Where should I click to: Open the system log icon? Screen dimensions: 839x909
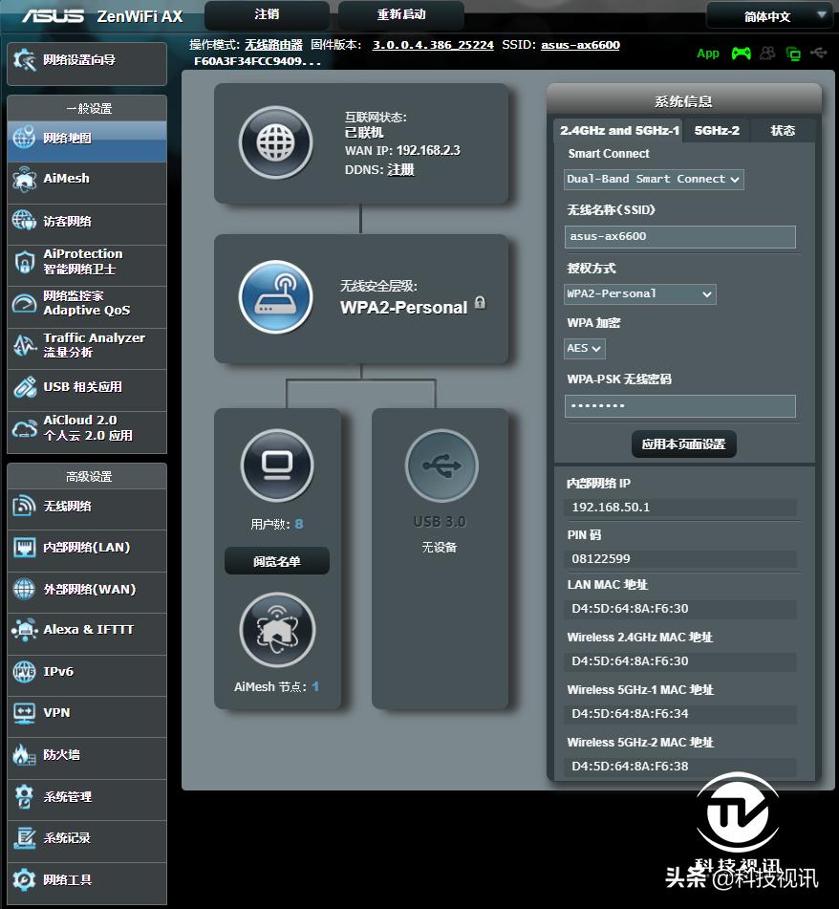24,838
